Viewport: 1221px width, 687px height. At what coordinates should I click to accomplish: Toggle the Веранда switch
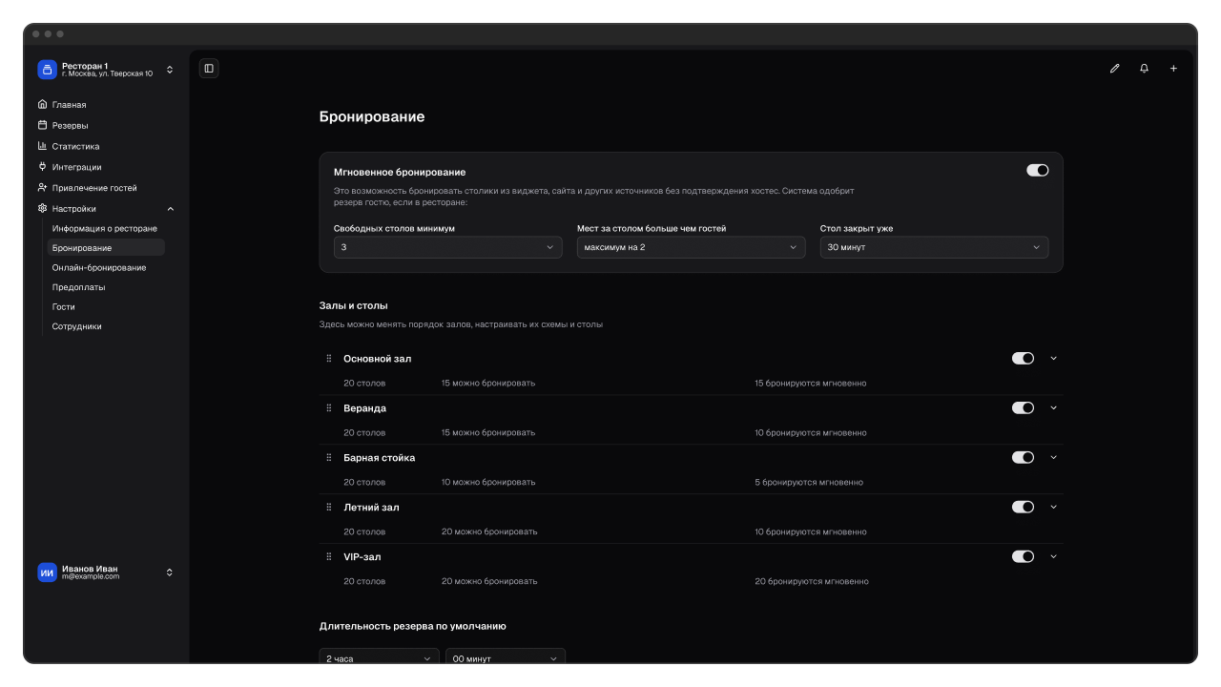pos(1023,408)
